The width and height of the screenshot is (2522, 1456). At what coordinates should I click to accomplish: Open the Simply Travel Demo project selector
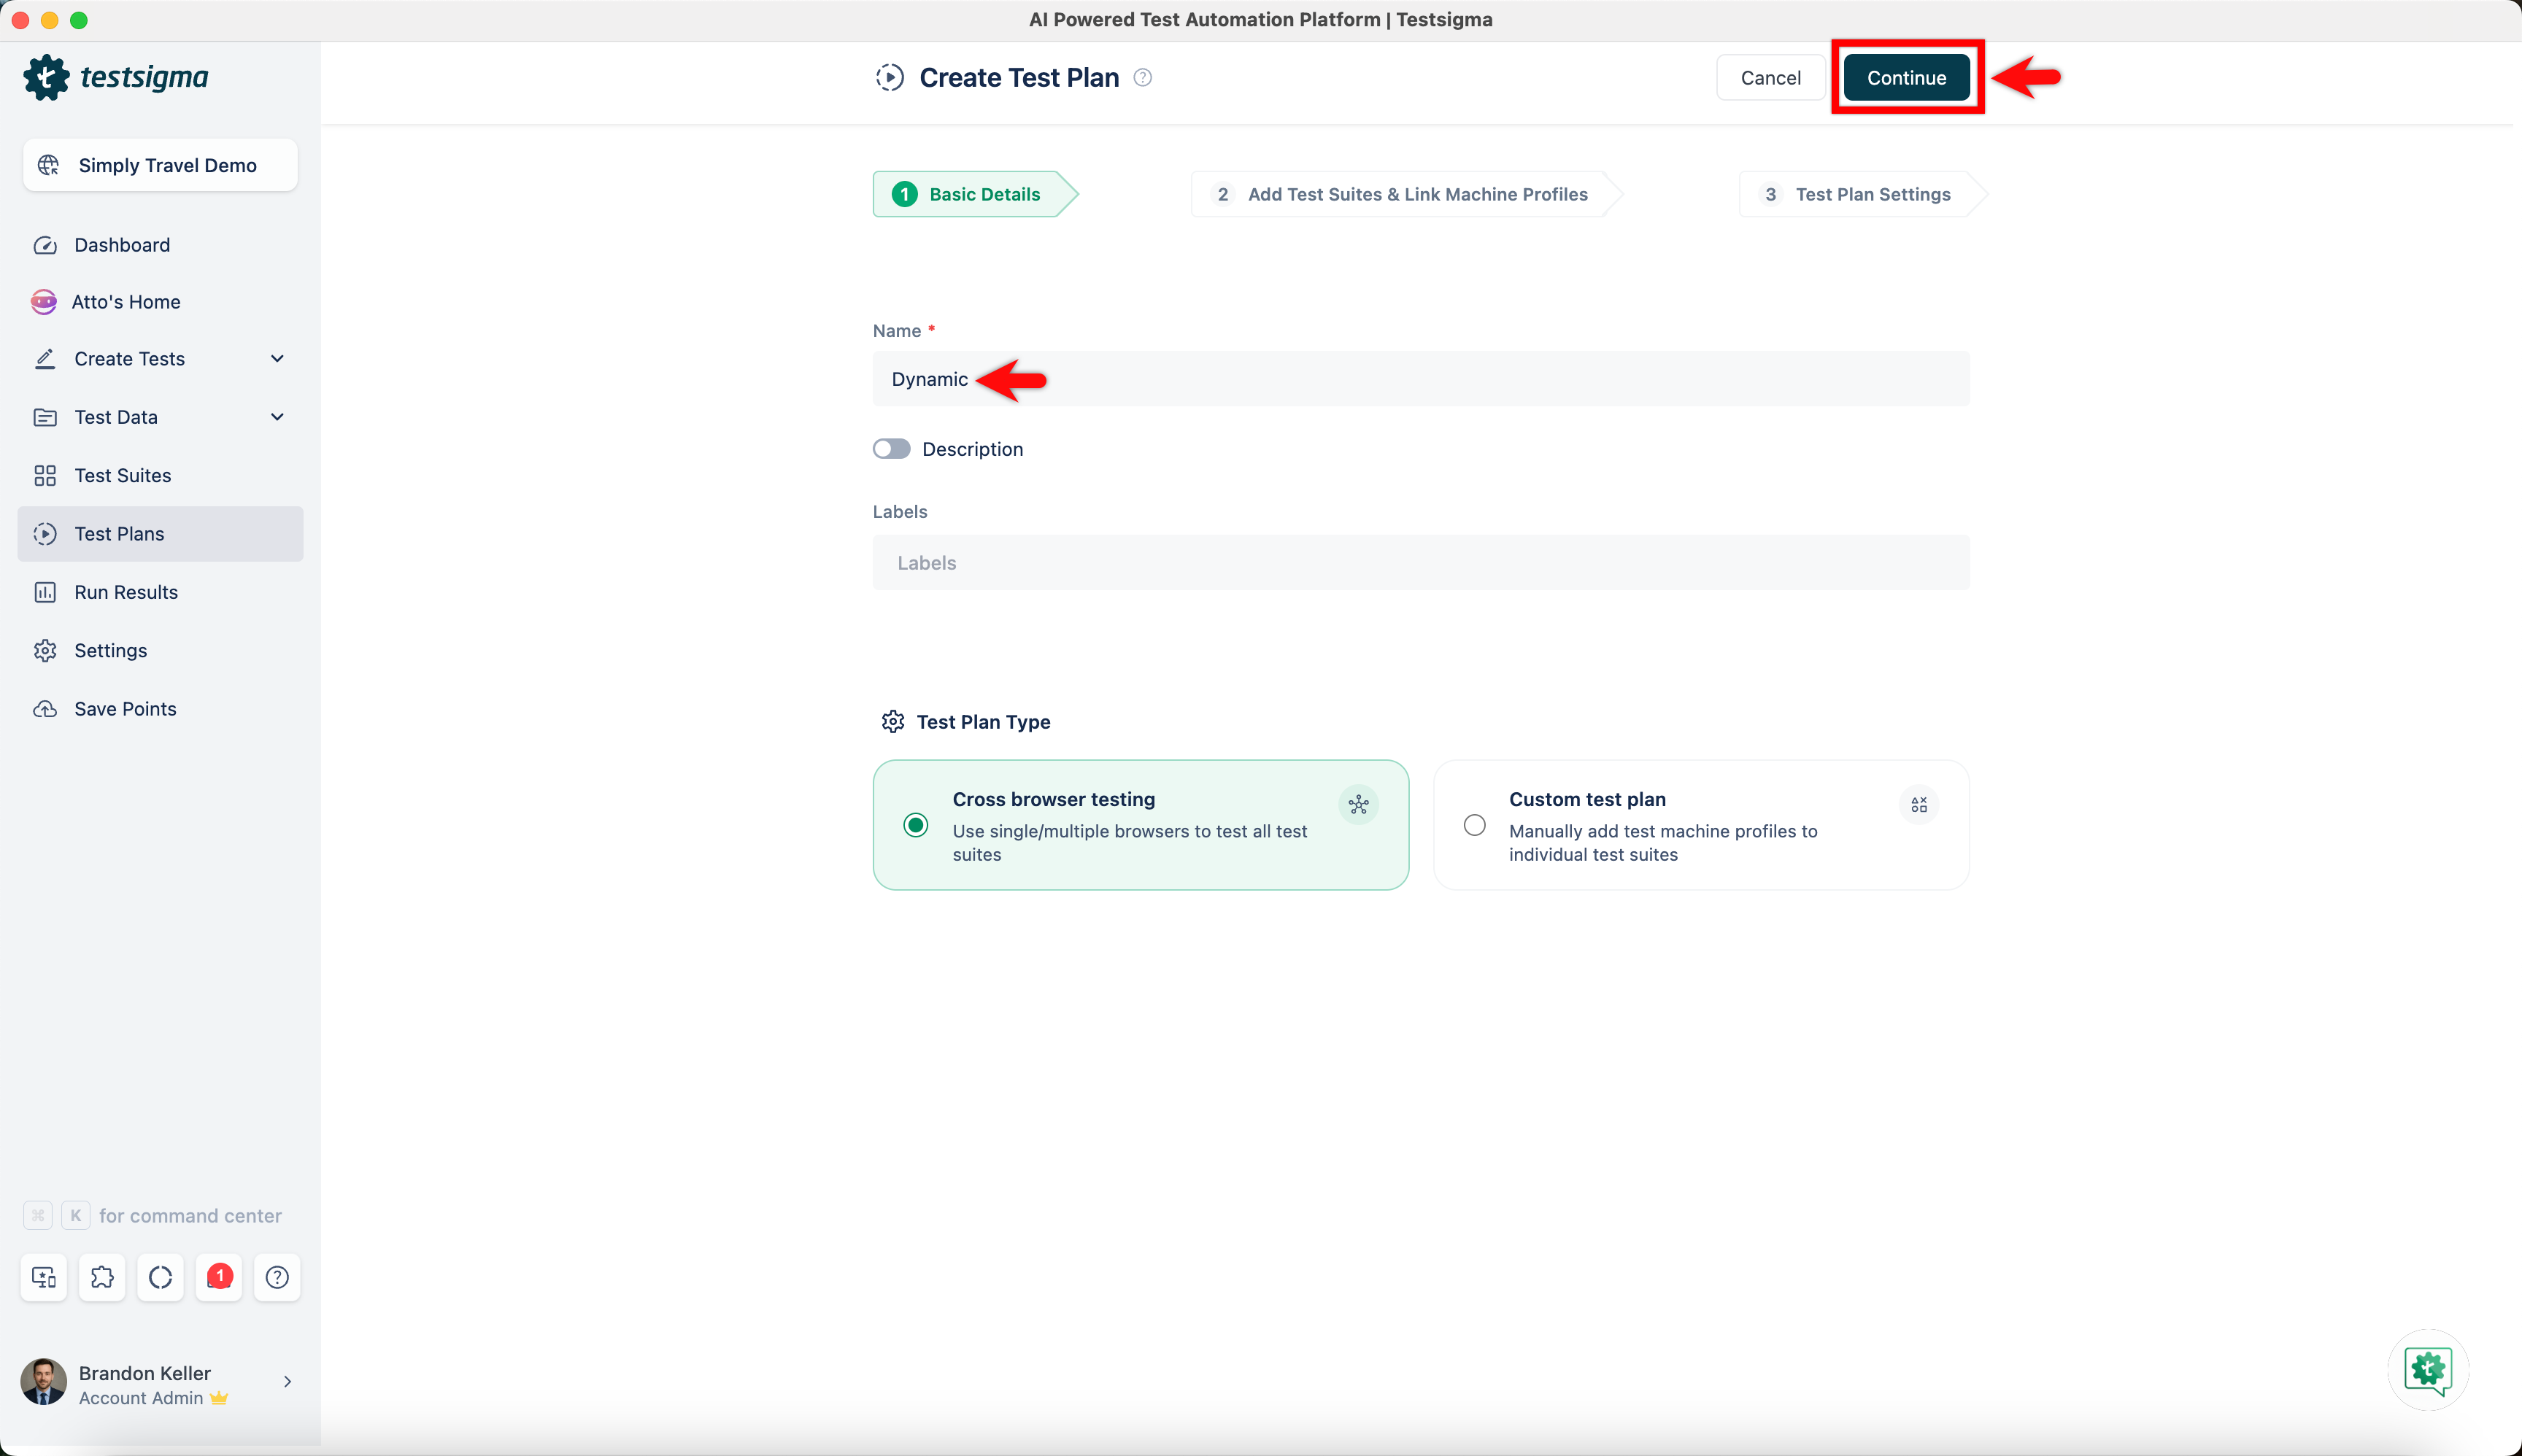(160, 165)
